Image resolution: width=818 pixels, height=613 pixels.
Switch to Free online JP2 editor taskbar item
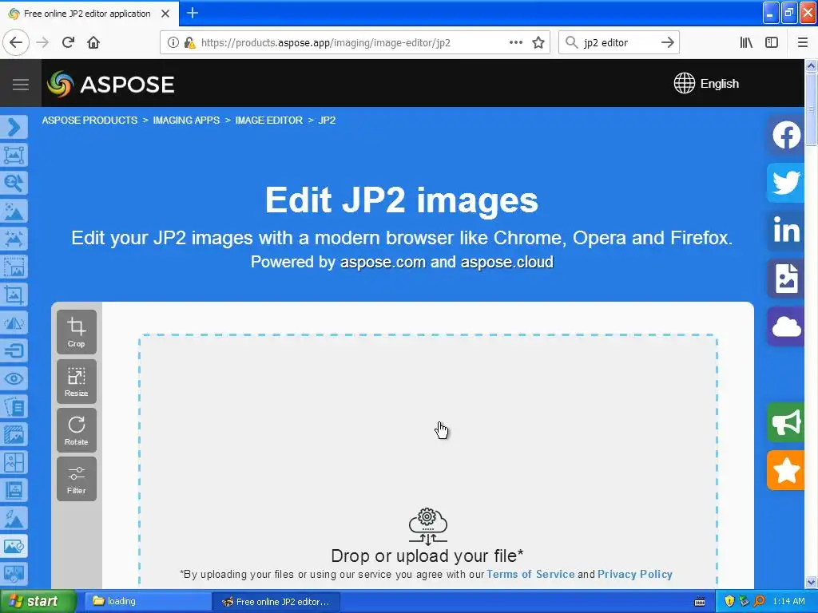[276, 602]
